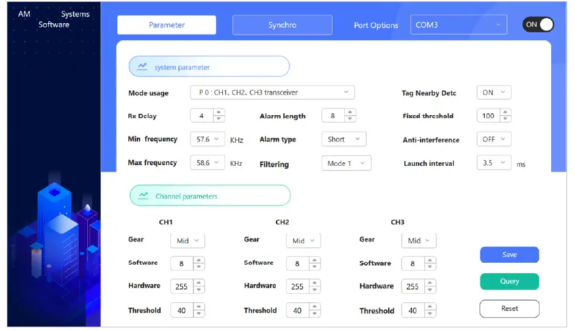Increase the CH2 Software value
Viewport: 575px width, 331px height.
pos(314,260)
